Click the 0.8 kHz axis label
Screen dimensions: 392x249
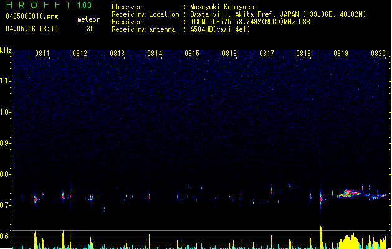4,174
